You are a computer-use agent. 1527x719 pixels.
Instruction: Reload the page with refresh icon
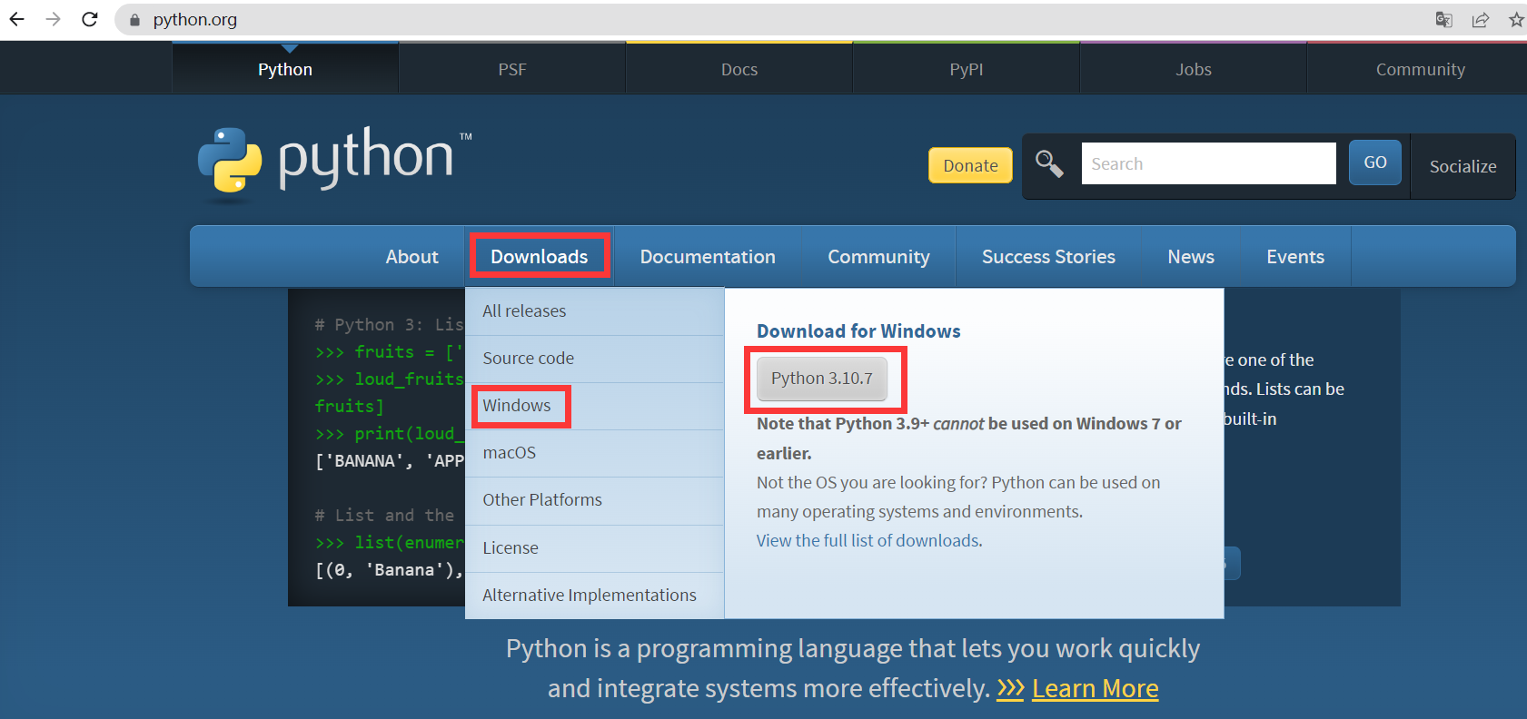pyautogui.click(x=90, y=19)
